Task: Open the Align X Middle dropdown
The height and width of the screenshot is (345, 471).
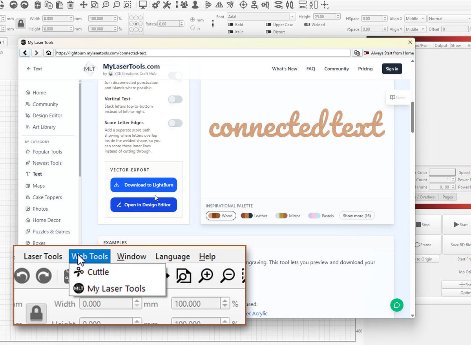Action: coord(415,19)
